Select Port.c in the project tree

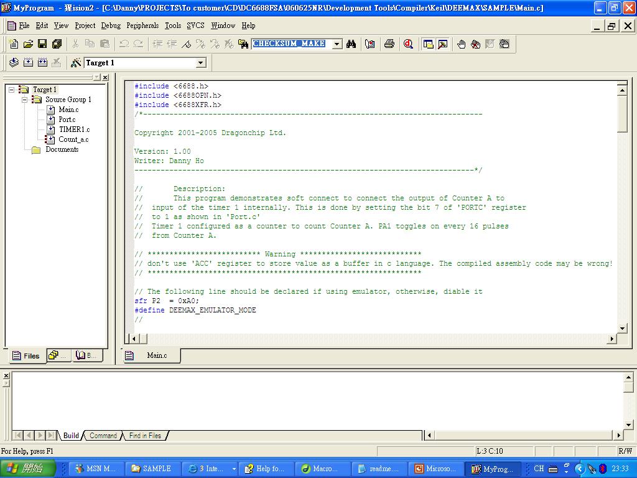[67, 119]
